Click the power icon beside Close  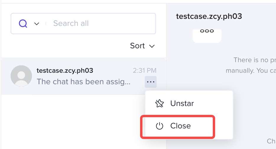160,126
